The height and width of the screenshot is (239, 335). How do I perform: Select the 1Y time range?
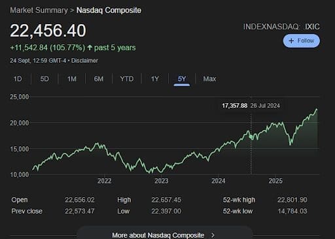pos(155,78)
